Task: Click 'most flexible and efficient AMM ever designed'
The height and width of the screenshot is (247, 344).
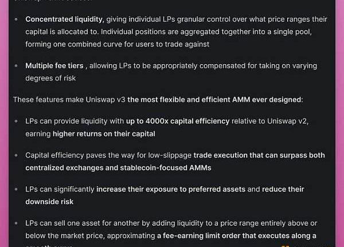Action: tap(216, 99)
